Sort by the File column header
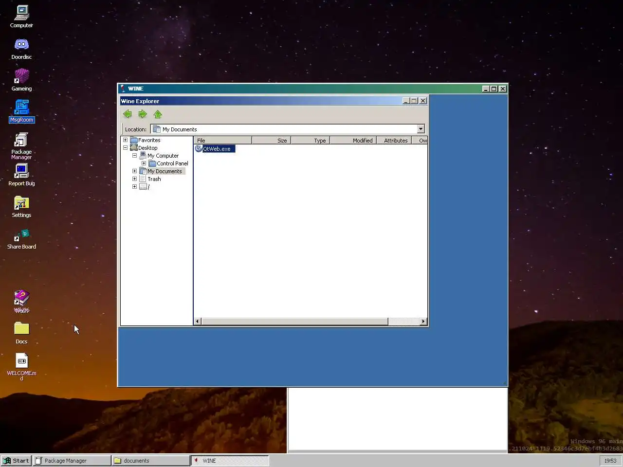Image resolution: width=623 pixels, height=467 pixels. [222, 140]
